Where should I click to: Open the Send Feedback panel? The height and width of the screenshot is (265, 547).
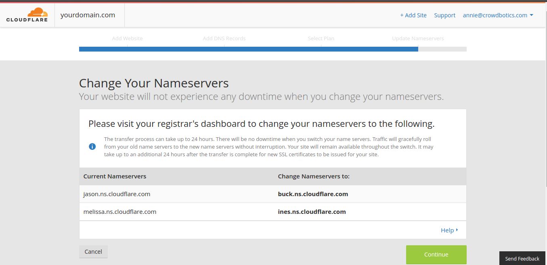click(522, 258)
